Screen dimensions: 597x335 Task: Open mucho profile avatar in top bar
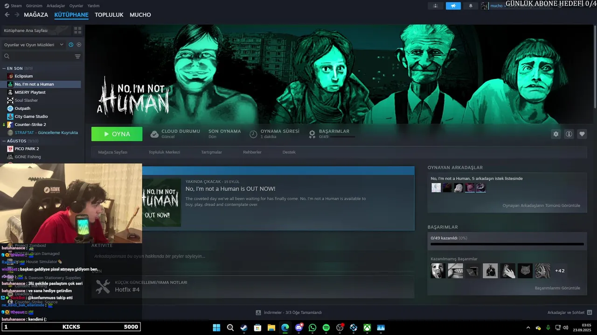click(x=485, y=6)
